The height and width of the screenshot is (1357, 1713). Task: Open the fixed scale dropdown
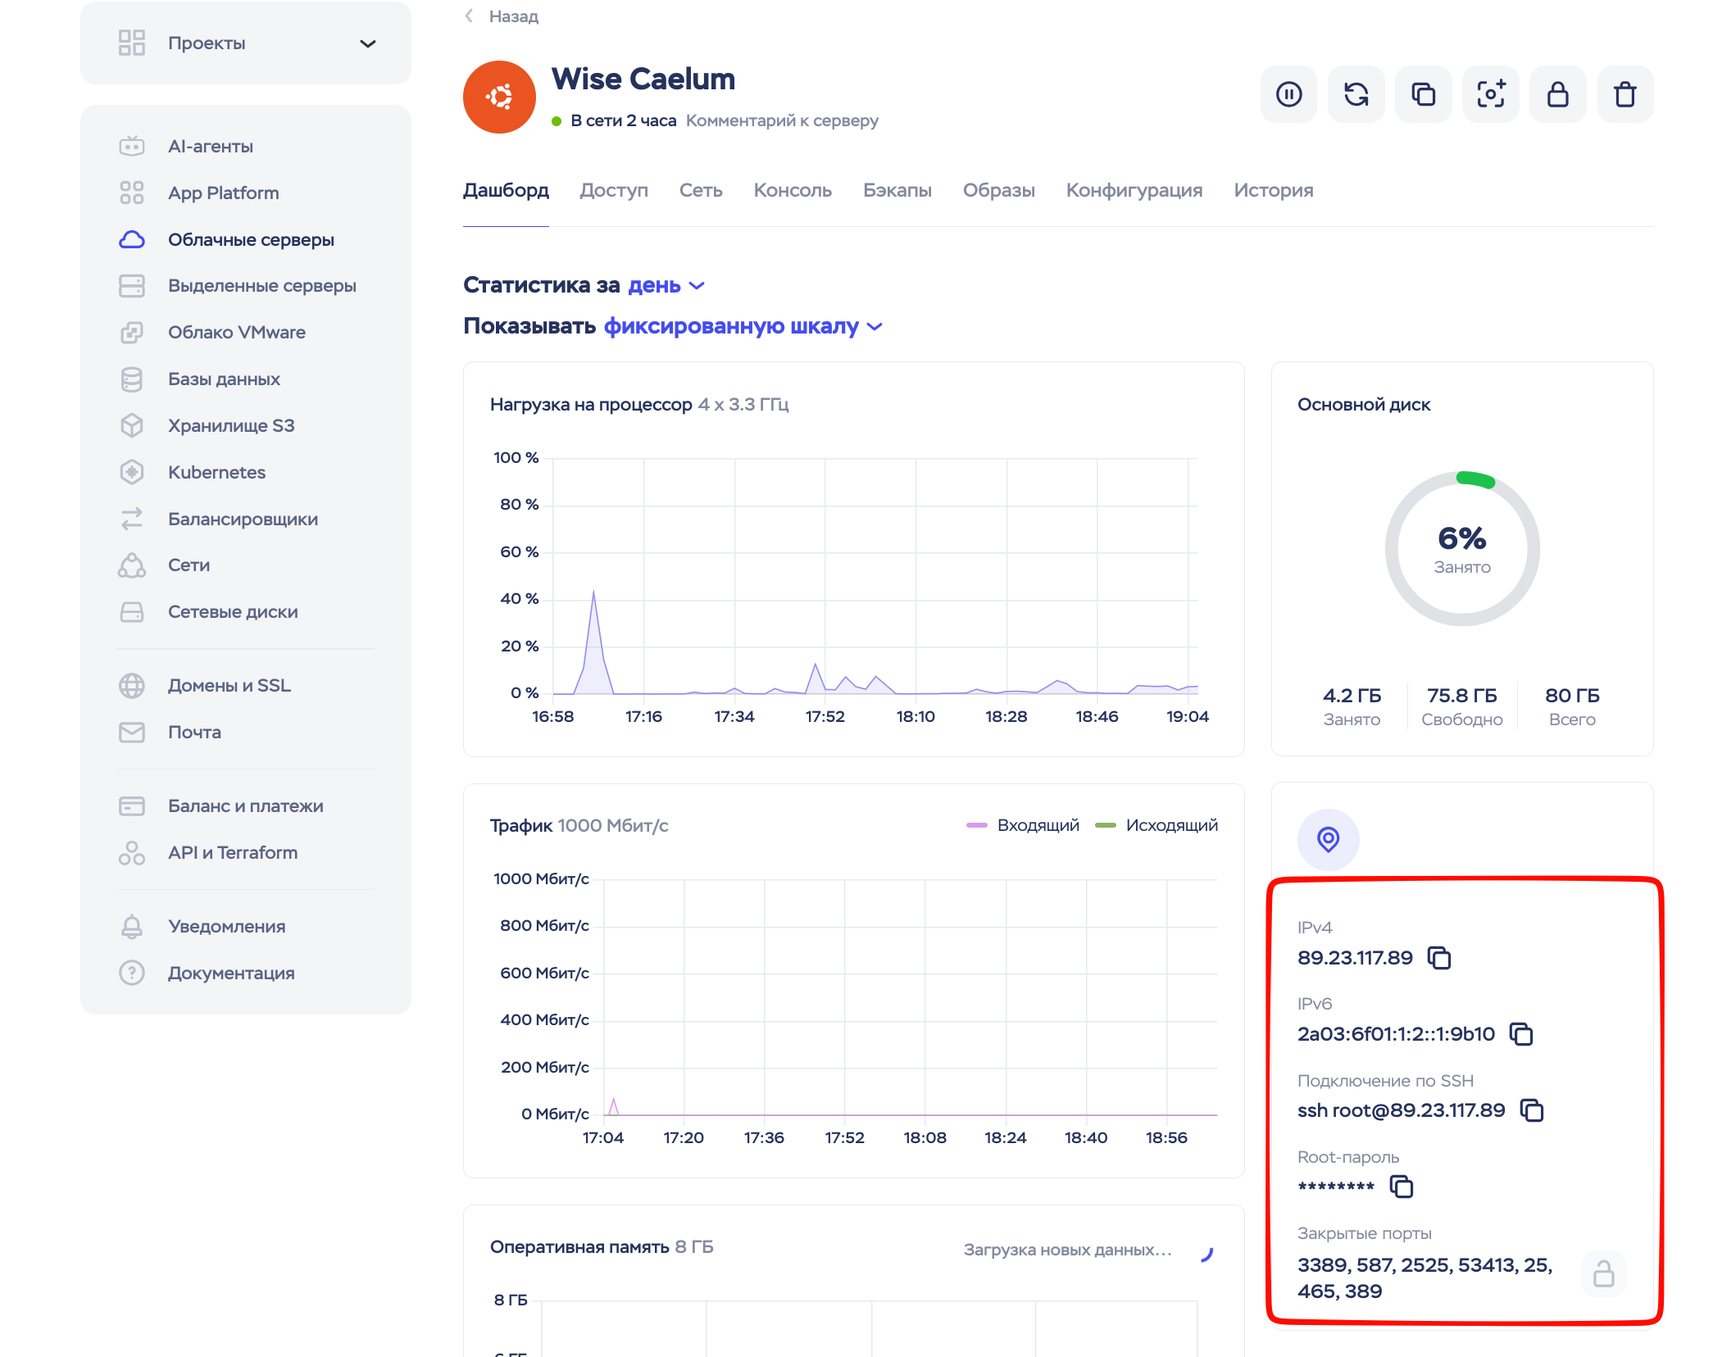(742, 326)
